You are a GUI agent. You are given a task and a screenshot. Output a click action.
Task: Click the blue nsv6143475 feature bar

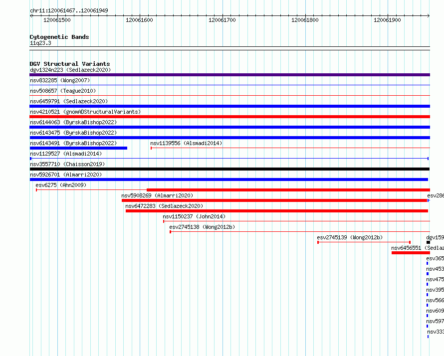pyautogui.click(x=229, y=138)
